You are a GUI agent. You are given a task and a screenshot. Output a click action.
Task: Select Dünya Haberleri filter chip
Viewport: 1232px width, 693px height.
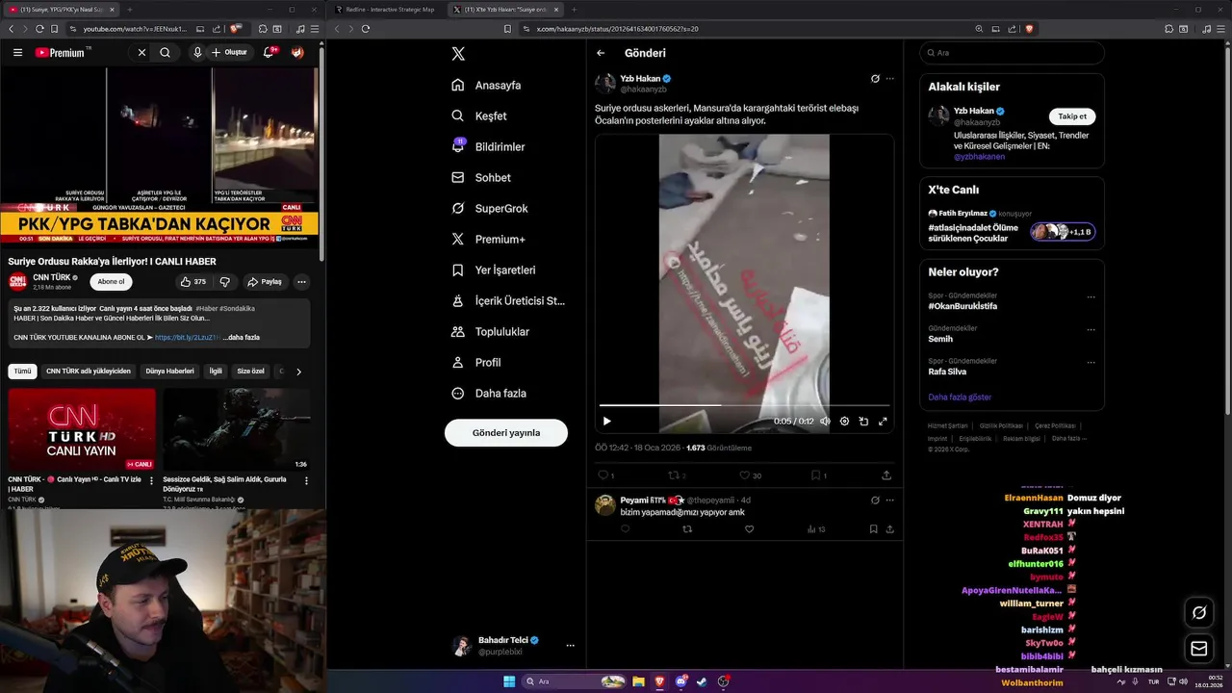coord(169,371)
